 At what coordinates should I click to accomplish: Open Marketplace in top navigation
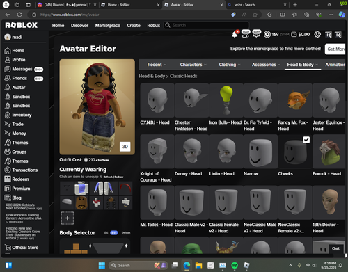click(108, 26)
